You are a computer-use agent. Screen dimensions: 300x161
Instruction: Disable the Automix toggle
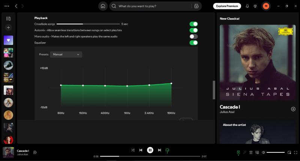(193, 30)
